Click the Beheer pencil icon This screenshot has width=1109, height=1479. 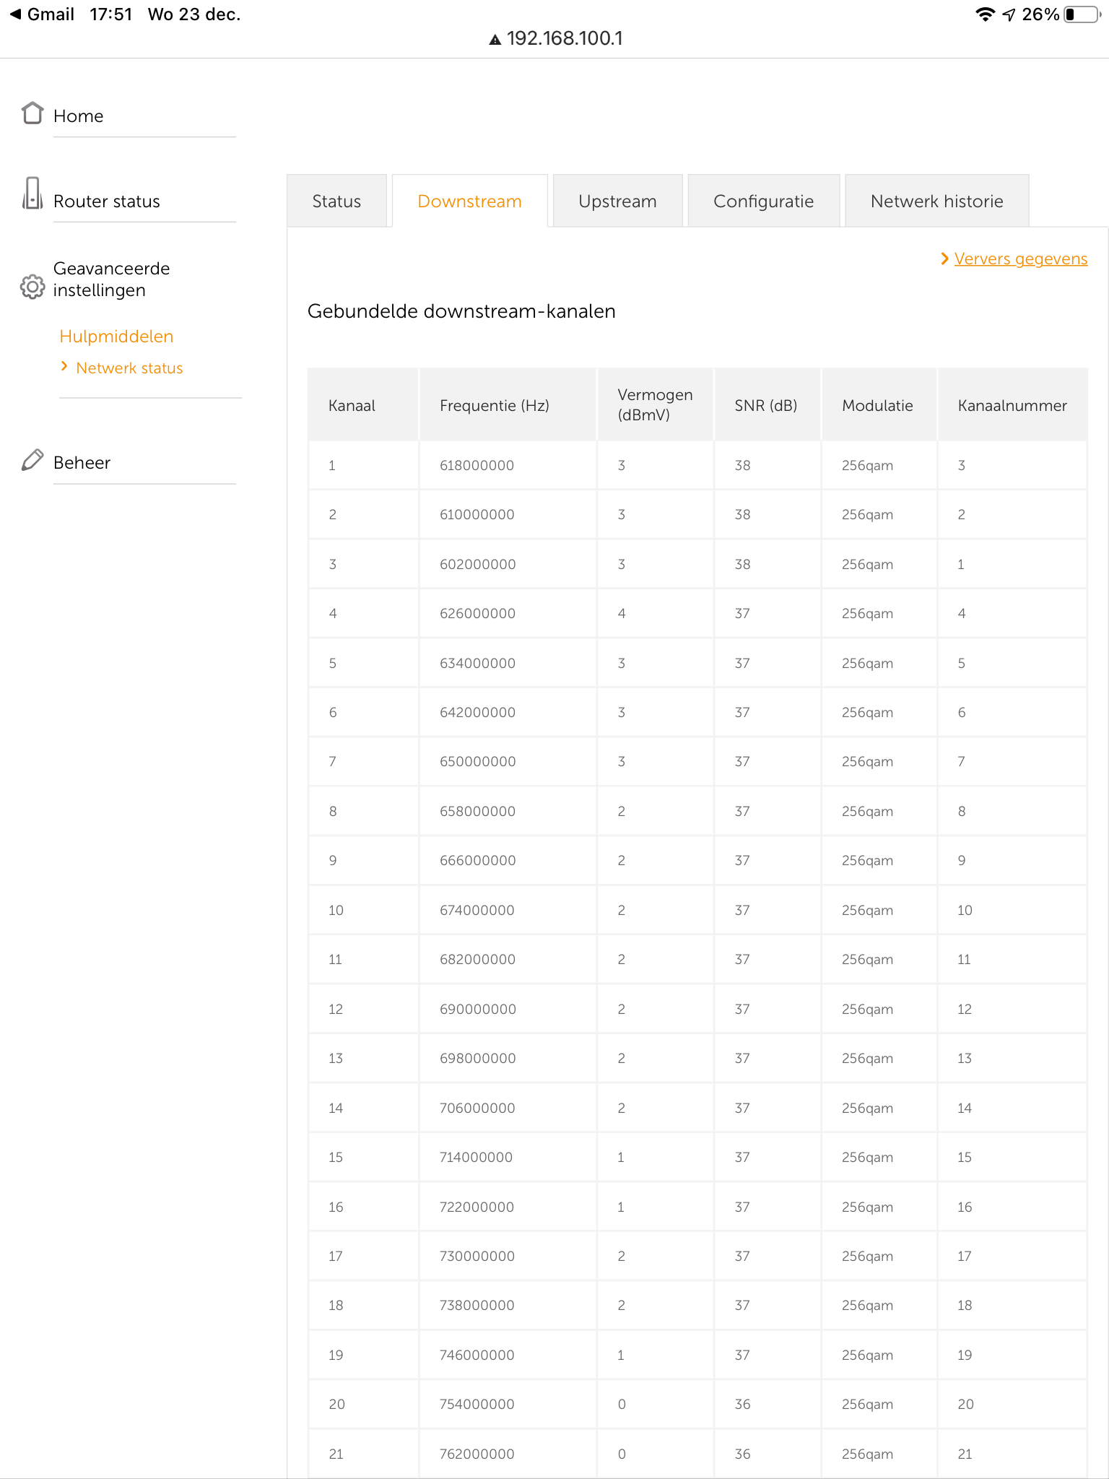(x=32, y=460)
